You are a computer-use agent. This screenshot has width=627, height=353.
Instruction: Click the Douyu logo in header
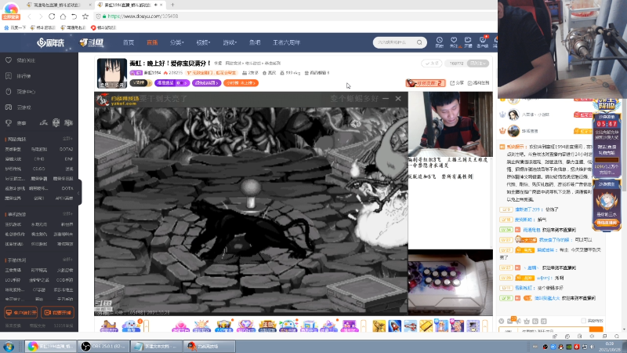tap(92, 42)
